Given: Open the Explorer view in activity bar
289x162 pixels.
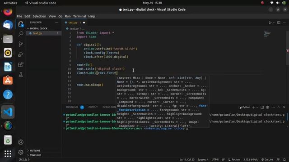Looking at the screenshot, I should (x=21, y=24).
